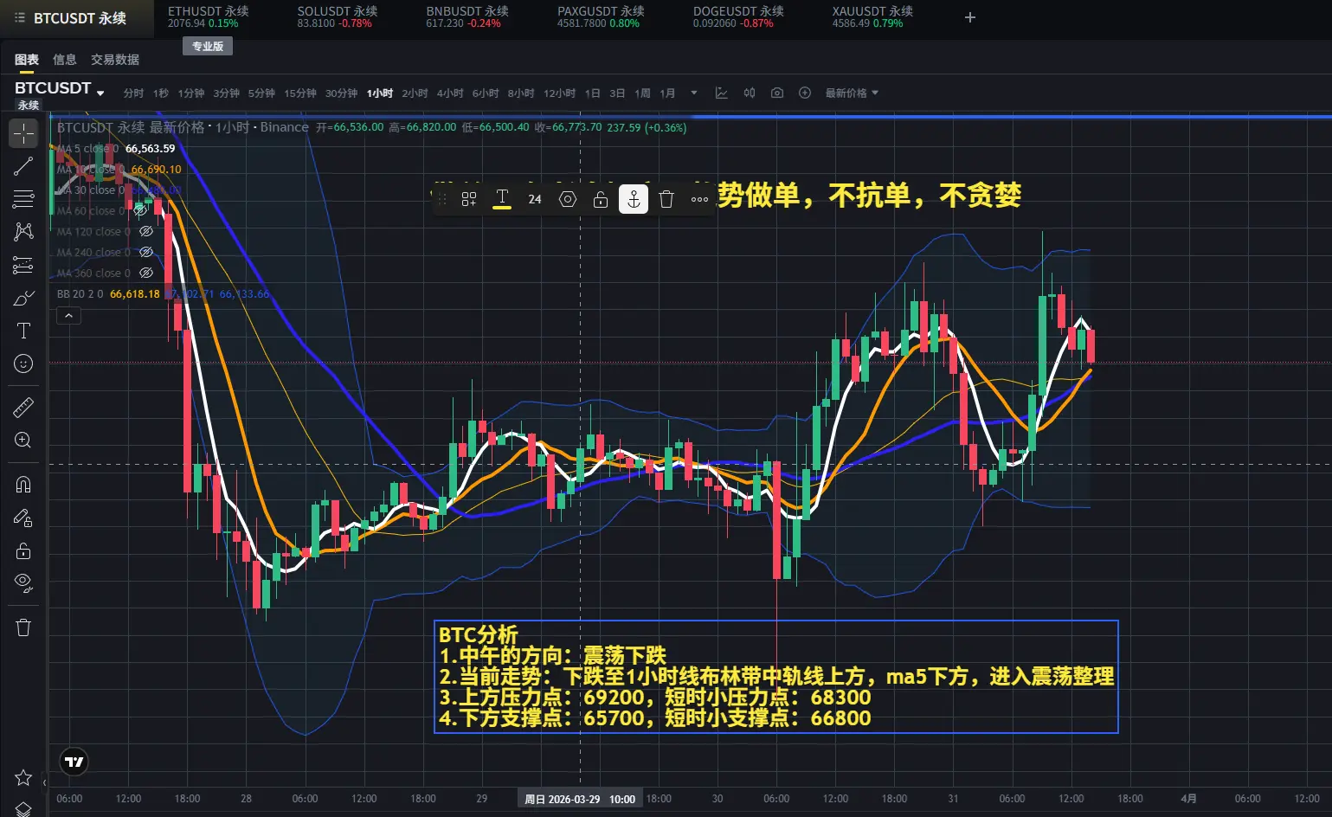Select the BTC分析 text note box

776,677
